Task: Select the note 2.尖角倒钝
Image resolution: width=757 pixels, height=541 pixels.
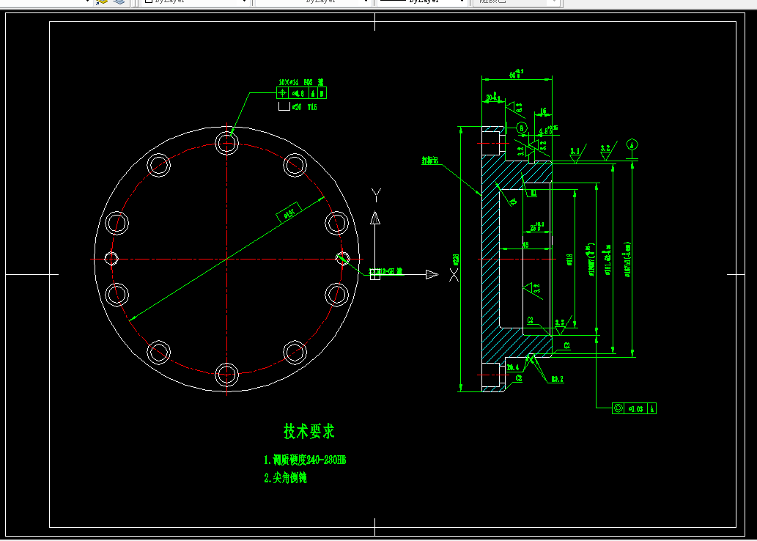Action: point(286,479)
